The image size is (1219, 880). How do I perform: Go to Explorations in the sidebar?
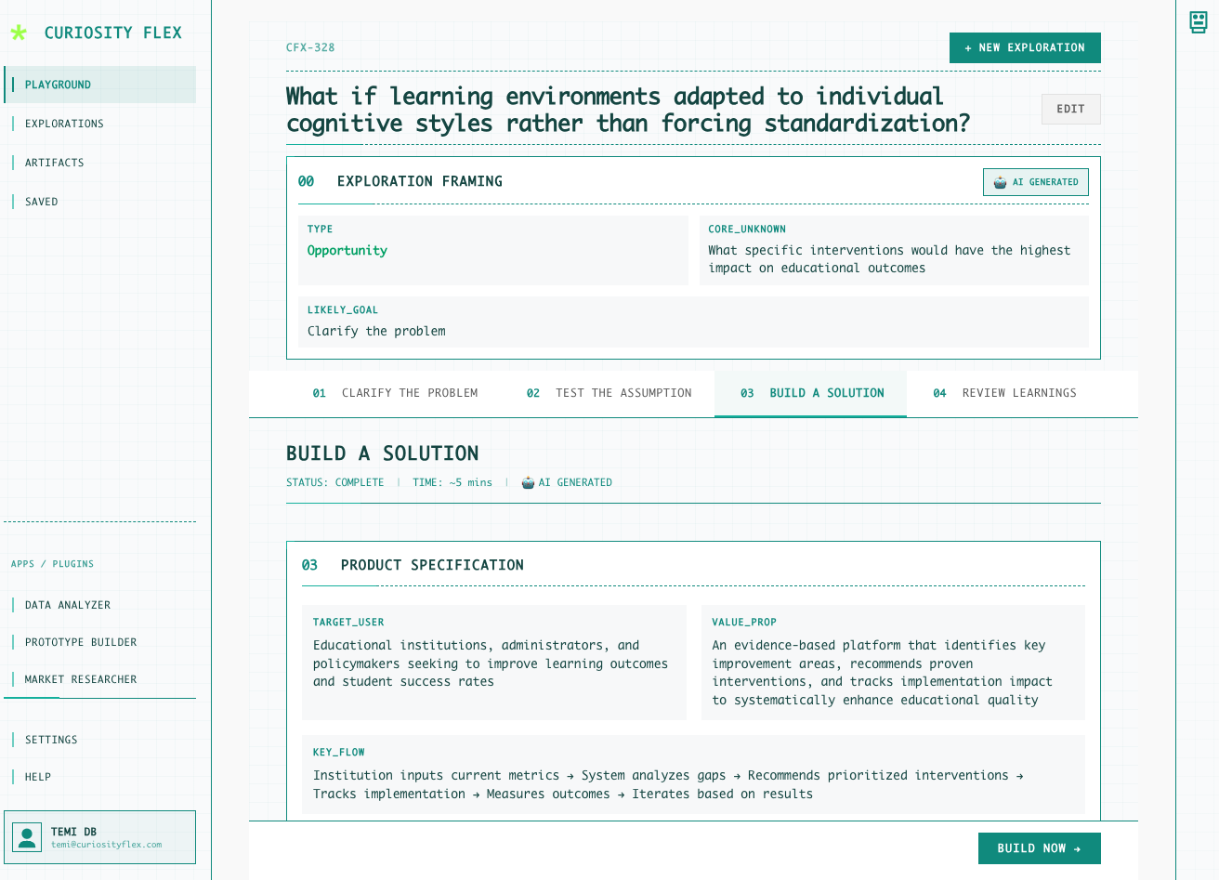point(64,124)
